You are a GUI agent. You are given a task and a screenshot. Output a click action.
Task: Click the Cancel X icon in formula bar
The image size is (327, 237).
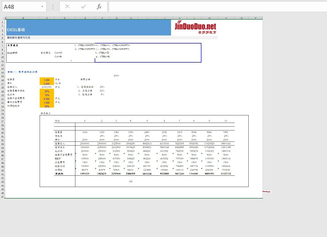click(x=67, y=7)
